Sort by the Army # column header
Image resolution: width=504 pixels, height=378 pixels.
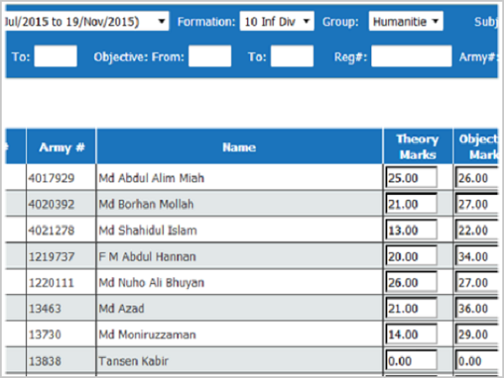pos(61,147)
